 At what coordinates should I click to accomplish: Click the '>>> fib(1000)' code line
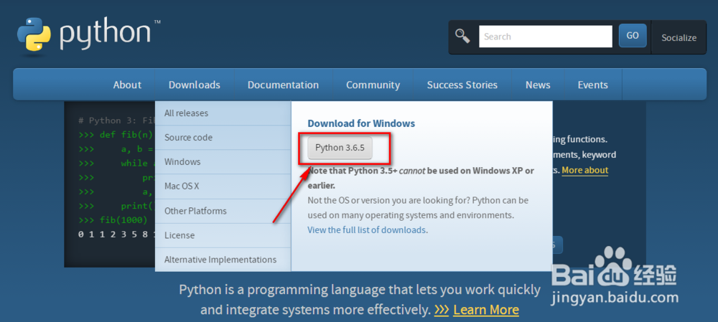[113, 220]
